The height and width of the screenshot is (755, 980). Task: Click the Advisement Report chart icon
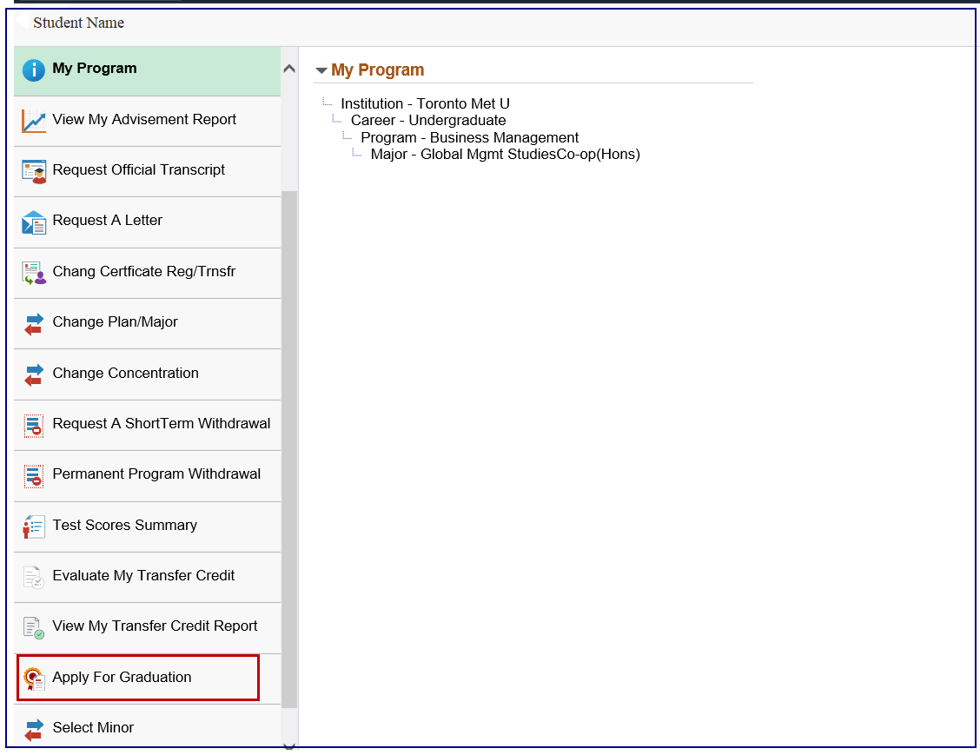tap(34, 121)
